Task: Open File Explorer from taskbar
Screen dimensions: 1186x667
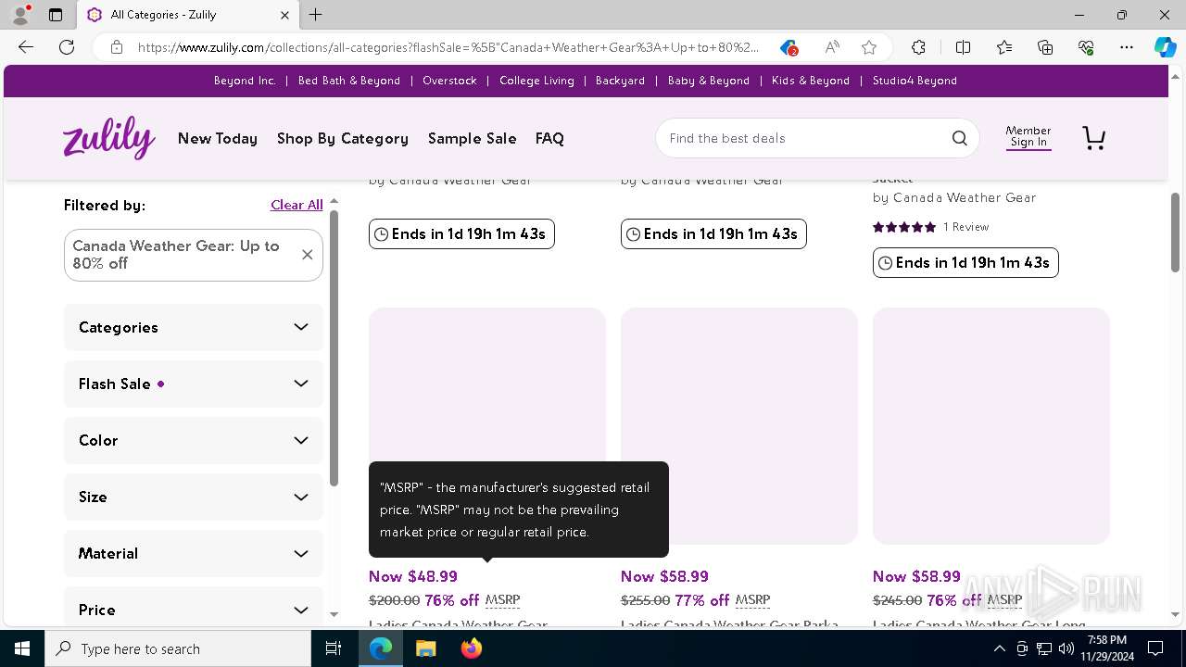Action: pyautogui.click(x=425, y=648)
